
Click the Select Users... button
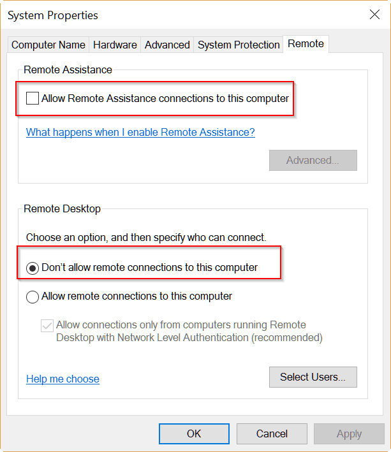point(313,377)
